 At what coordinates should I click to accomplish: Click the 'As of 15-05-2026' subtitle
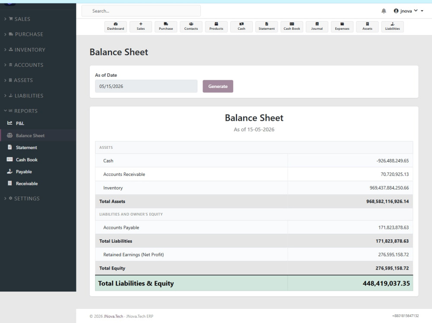pyautogui.click(x=254, y=129)
